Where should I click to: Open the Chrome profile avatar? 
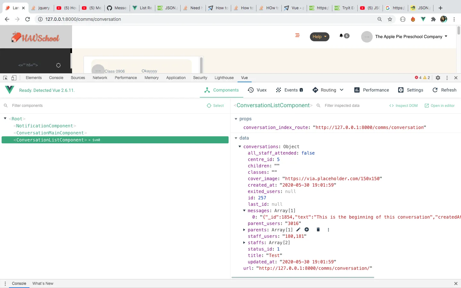coord(444,19)
